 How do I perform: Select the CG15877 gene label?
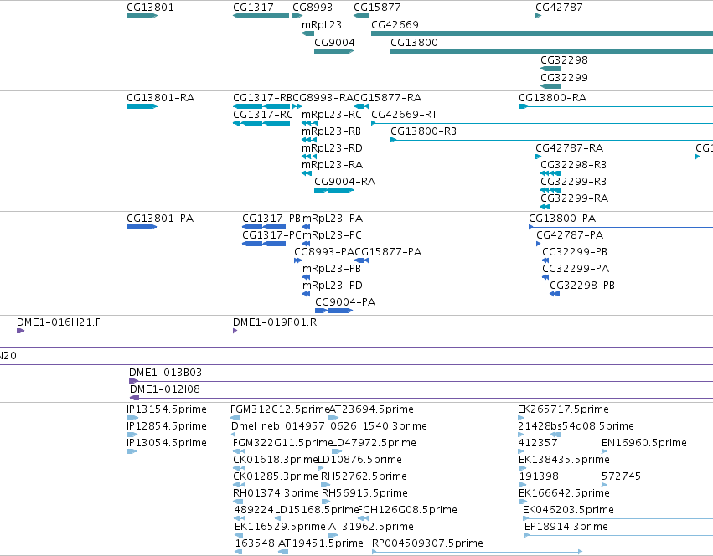coord(377,8)
